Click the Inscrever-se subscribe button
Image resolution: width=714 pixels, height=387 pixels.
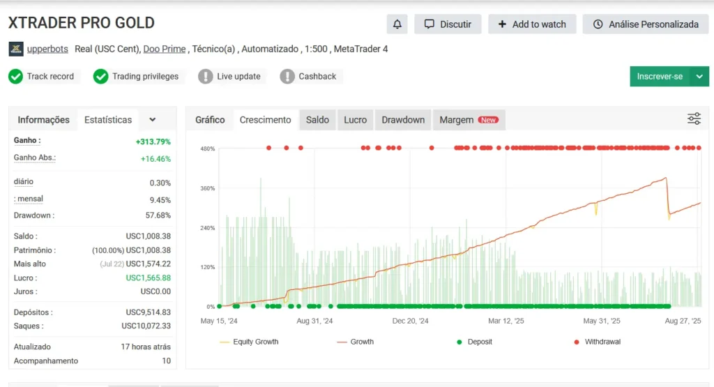point(660,77)
